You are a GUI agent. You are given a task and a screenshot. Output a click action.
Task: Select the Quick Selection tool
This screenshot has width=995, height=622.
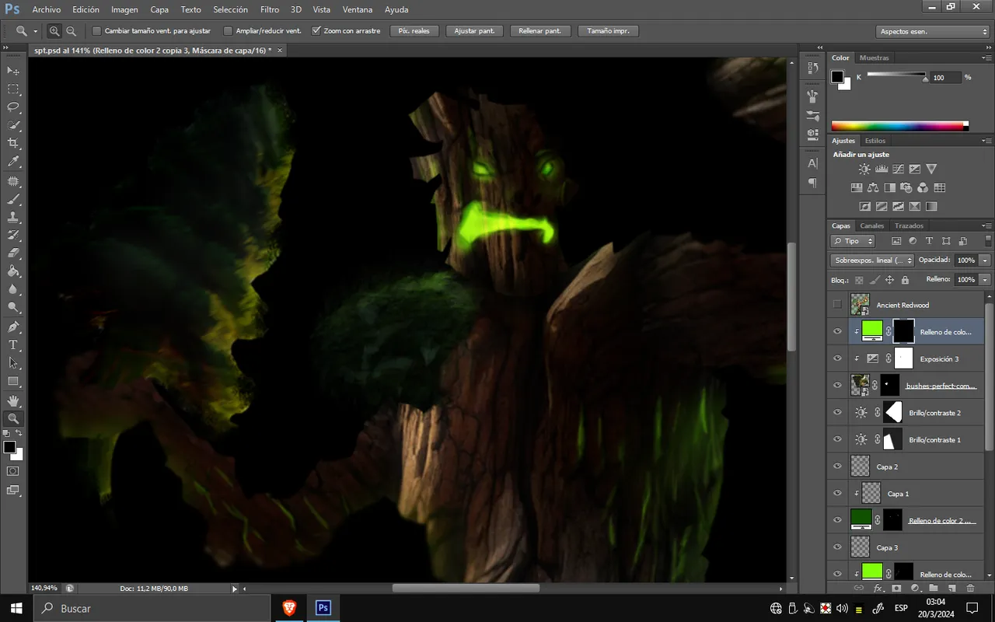[13, 125]
